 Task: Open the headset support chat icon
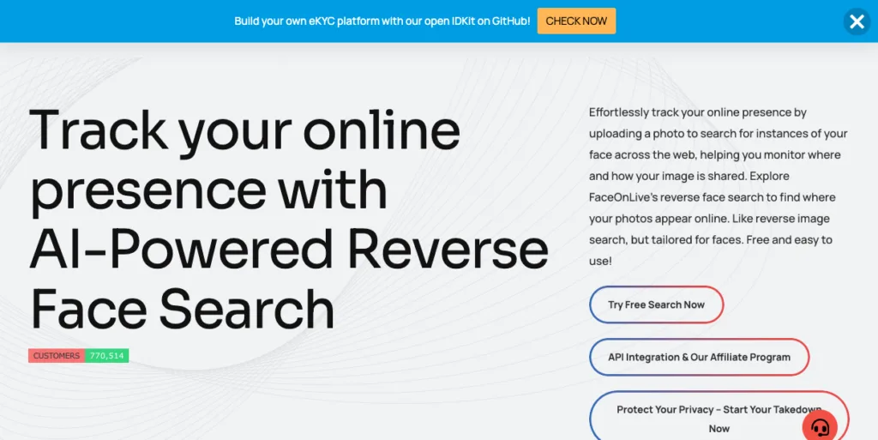coord(820,427)
